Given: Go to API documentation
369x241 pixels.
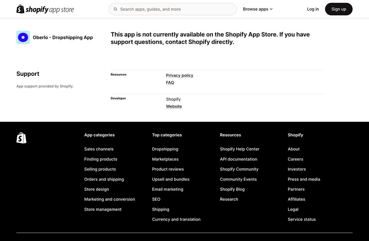Looking at the screenshot, I should pos(238,159).
